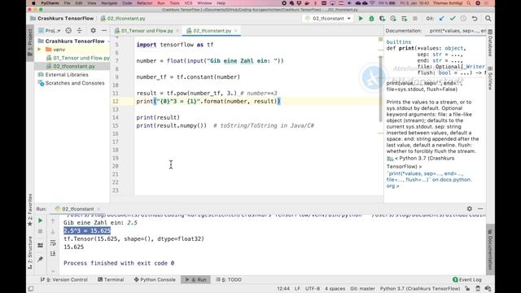Update project via Git blue arrow
Image resolution: width=521 pixels, height=293 pixels.
tap(441, 19)
